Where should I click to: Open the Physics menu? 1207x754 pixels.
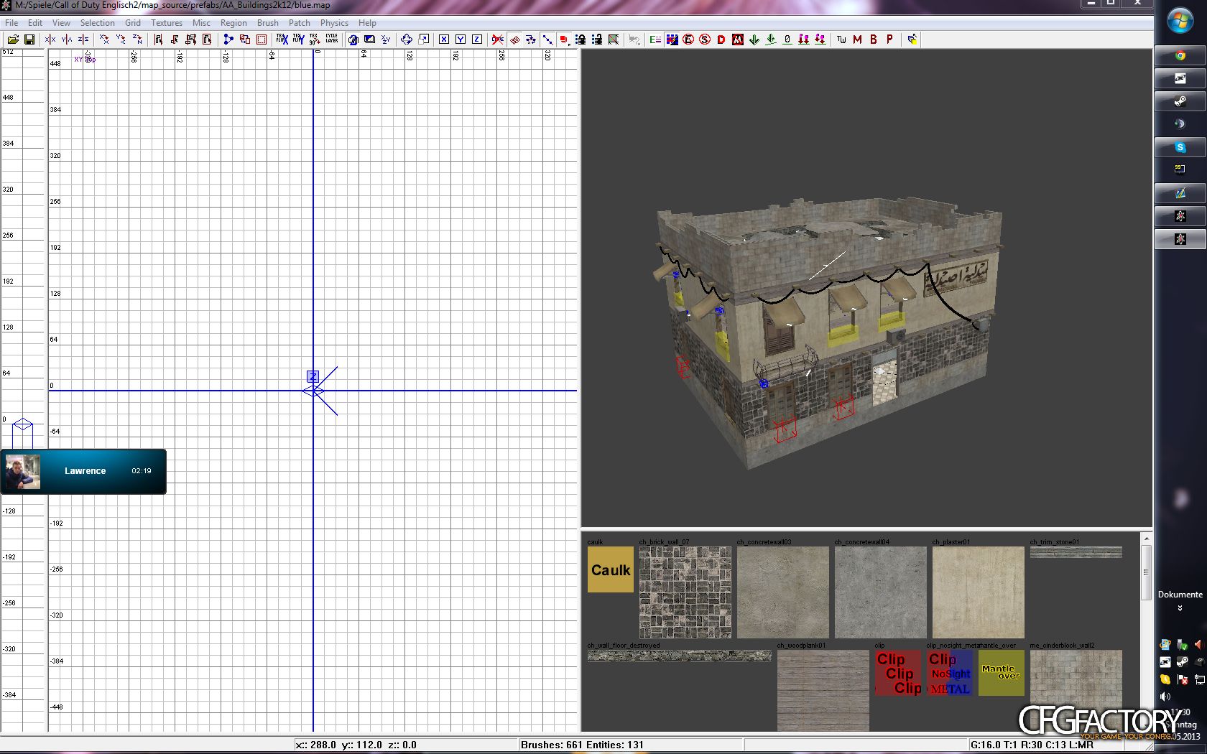pos(334,23)
